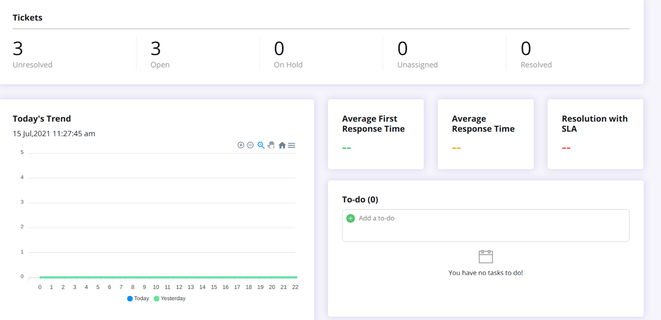Select the Average Response Time card
This screenshot has height=320, width=661.
[486, 134]
